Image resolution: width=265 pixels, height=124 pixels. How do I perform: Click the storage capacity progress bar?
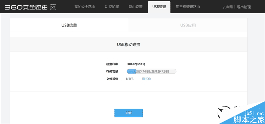coord(151,71)
